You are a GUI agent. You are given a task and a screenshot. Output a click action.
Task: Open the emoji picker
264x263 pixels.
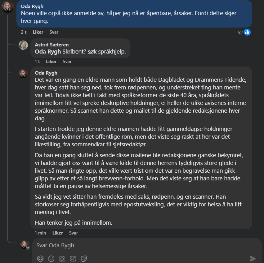[51, 258]
